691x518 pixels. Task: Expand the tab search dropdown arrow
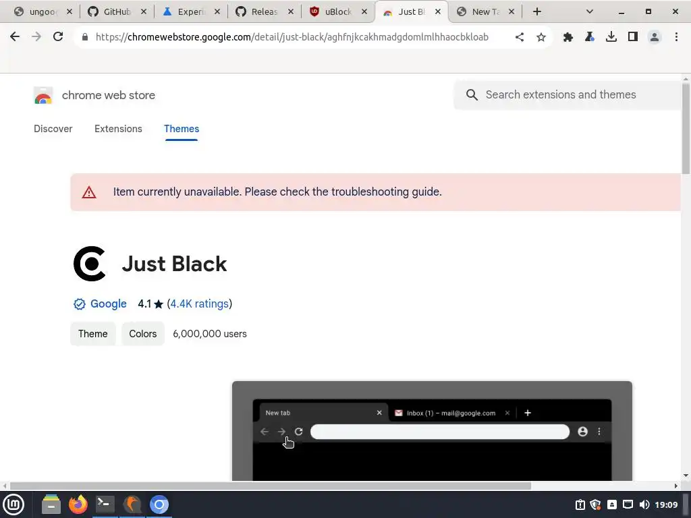pyautogui.click(x=590, y=12)
